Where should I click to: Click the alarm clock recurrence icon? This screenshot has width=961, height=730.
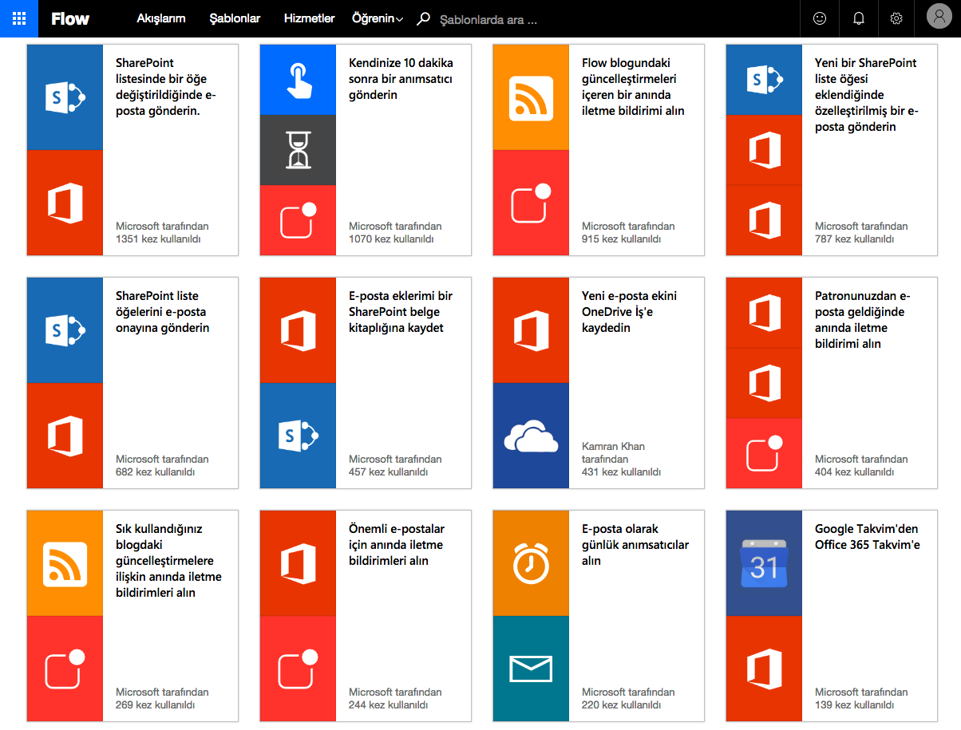click(531, 563)
